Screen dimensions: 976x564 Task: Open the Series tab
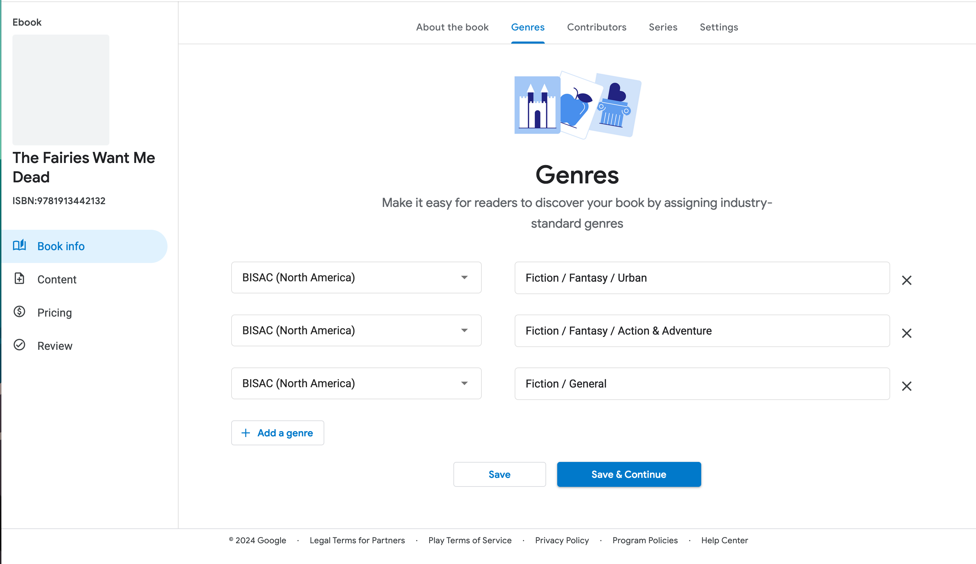(663, 27)
